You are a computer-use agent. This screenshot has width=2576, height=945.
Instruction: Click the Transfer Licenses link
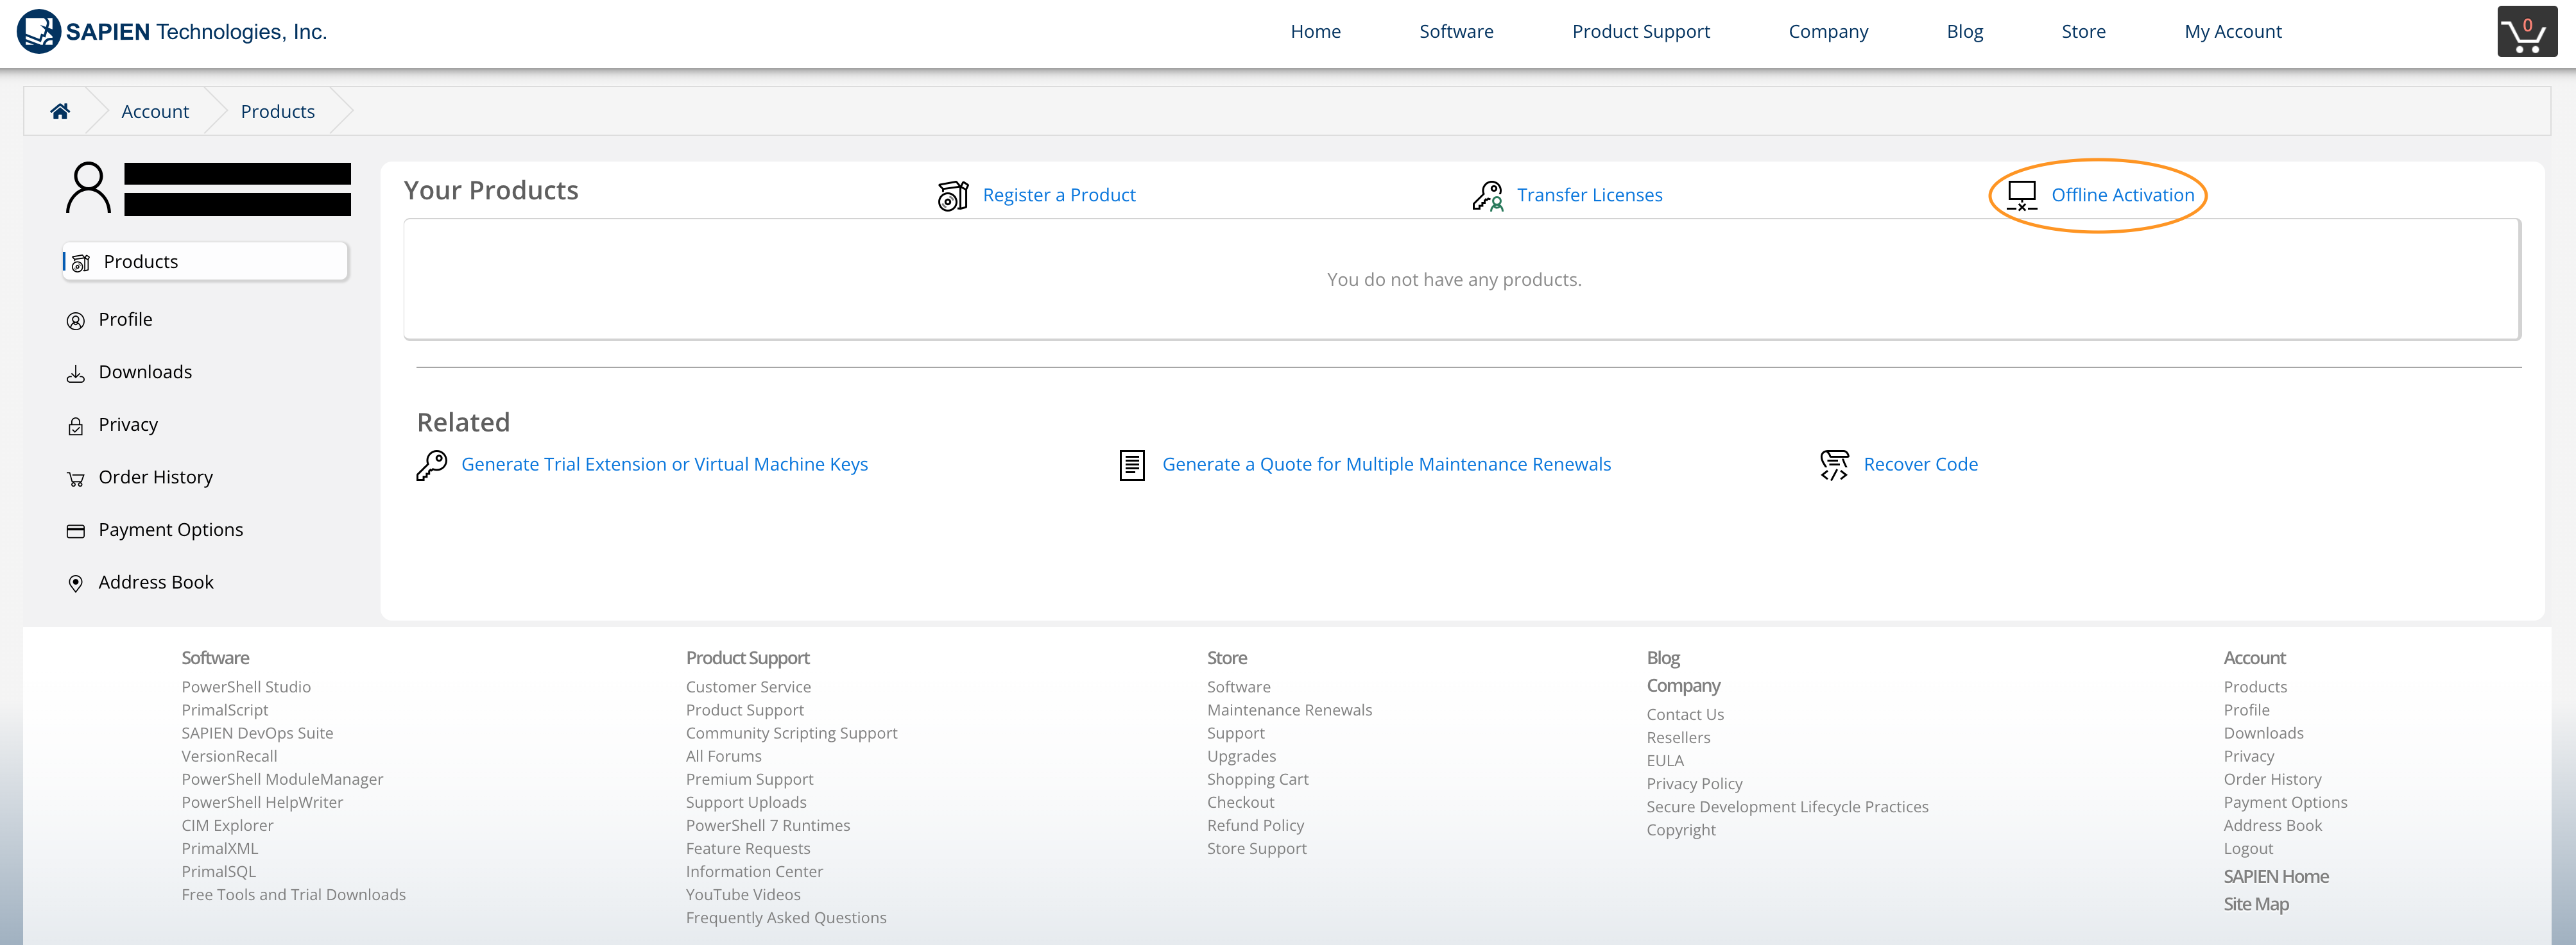point(1589,195)
